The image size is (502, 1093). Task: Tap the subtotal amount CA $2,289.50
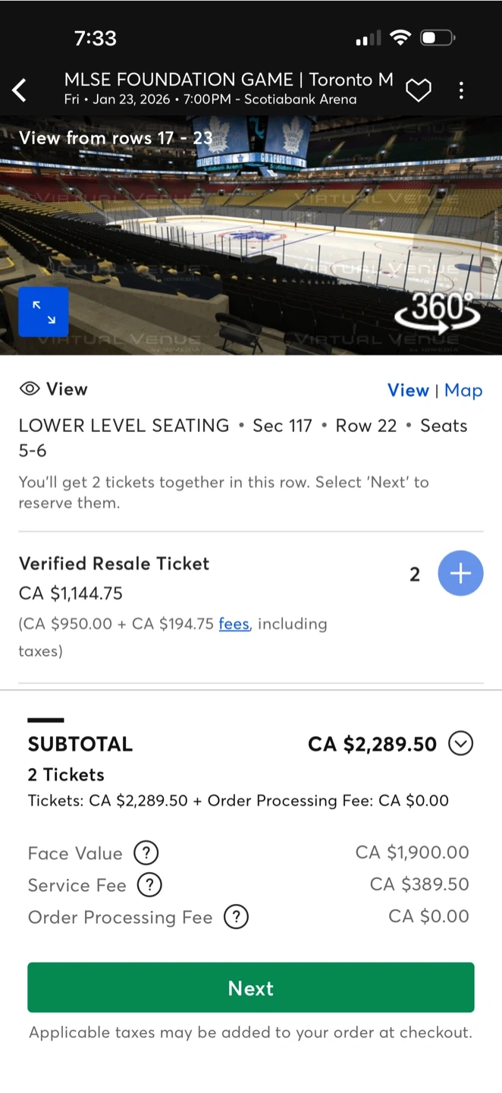[372, 744]
